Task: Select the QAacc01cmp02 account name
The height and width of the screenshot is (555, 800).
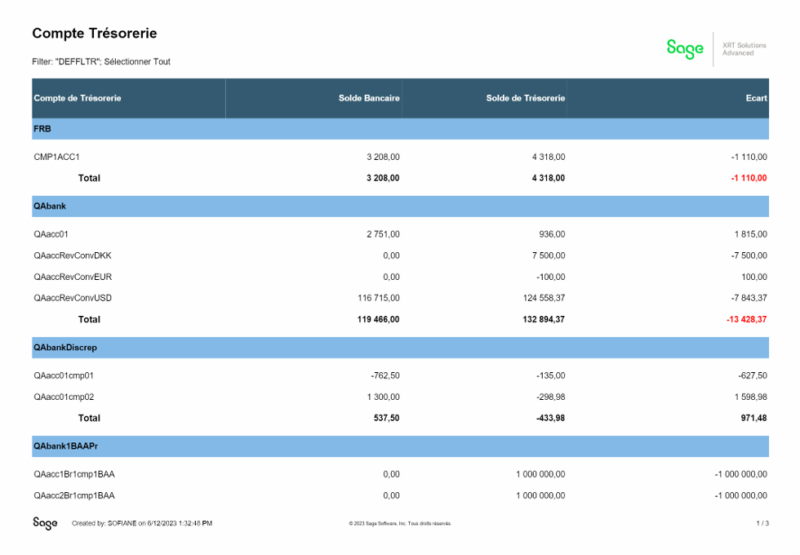Action: 64,397
